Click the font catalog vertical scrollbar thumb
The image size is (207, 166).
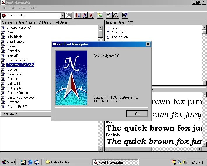(x=101, y=33)
